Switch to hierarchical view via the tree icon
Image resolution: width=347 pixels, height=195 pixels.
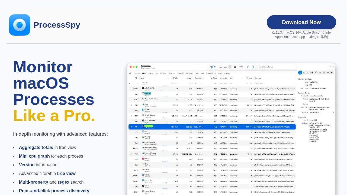coord(225,67)
